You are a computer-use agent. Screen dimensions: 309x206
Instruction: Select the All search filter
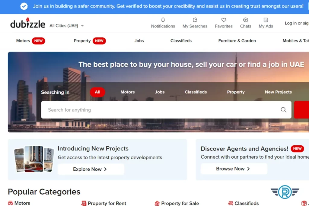pos(97,92)
